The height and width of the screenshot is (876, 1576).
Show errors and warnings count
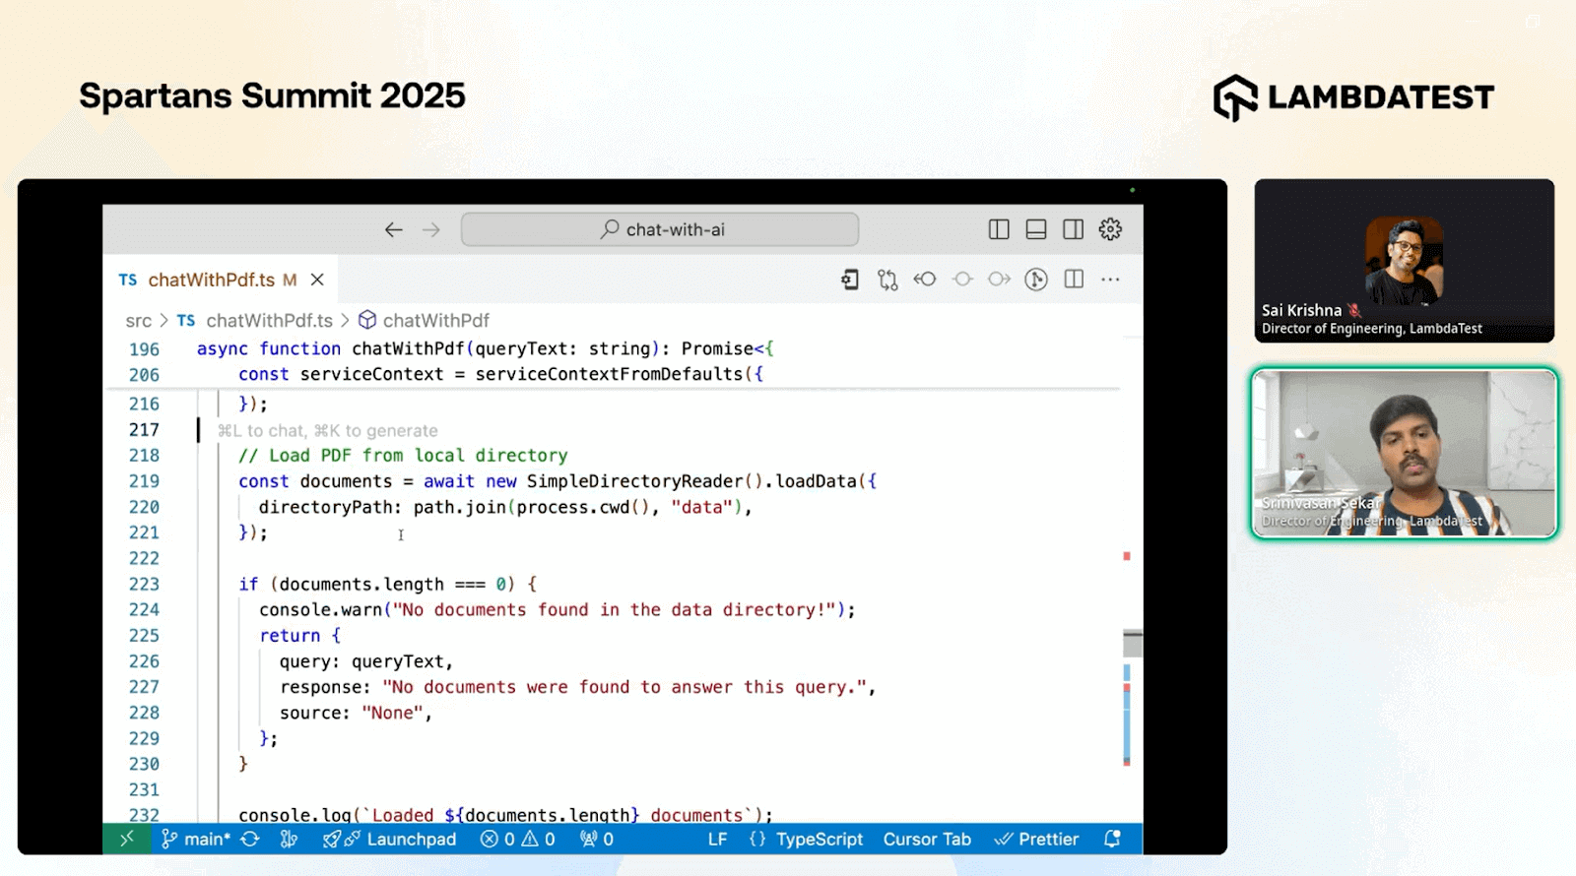[x=518, y=839]
